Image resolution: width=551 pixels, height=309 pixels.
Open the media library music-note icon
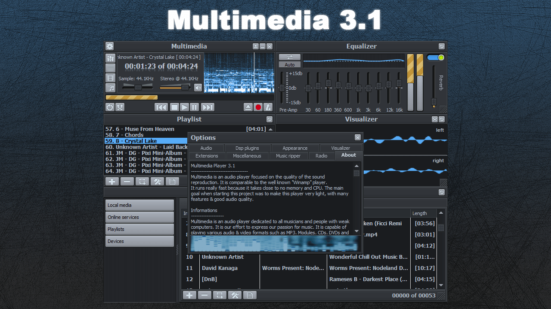click(x=111, y=88)
